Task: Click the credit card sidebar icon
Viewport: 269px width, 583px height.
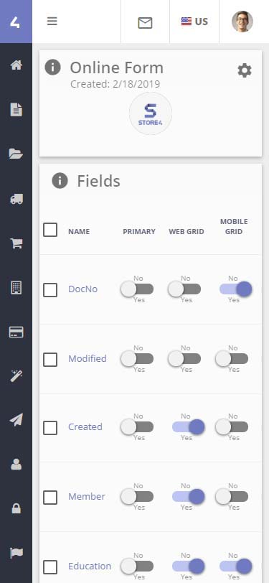Action: click(16, 332)
